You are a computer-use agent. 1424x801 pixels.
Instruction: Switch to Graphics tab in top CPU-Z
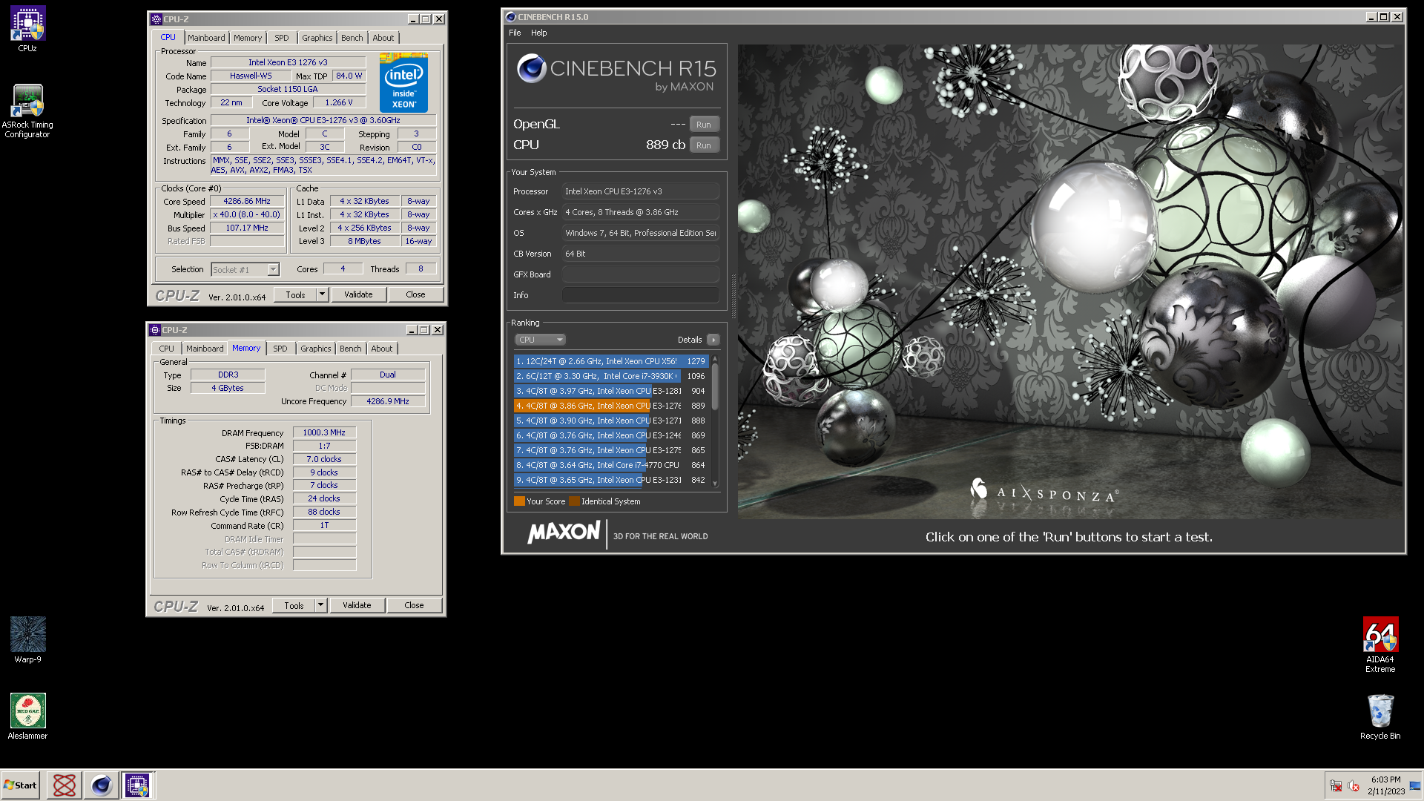[317, 38]
